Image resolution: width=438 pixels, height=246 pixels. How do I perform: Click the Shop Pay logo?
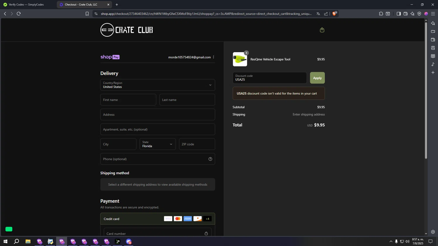(x=110, y=57)
